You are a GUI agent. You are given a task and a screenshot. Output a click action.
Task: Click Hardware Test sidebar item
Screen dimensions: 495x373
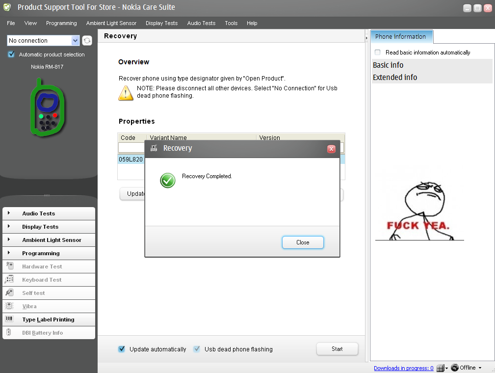pyautogui.click(x=49, y=266)
